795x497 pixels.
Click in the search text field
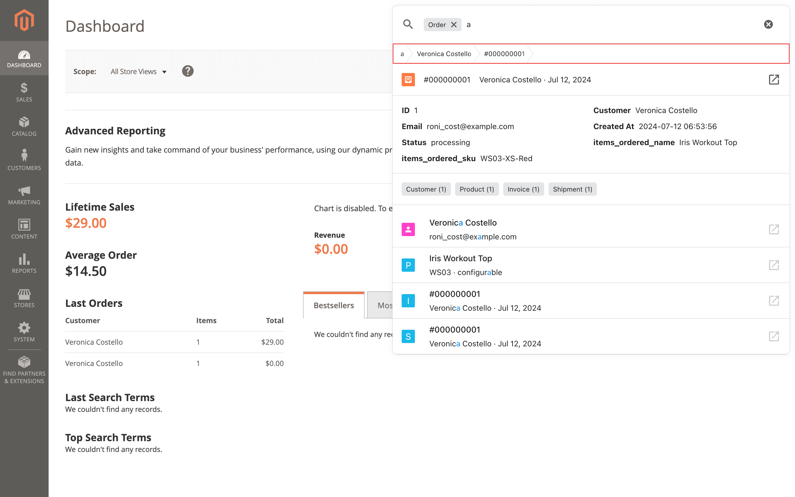click(607, 25)
